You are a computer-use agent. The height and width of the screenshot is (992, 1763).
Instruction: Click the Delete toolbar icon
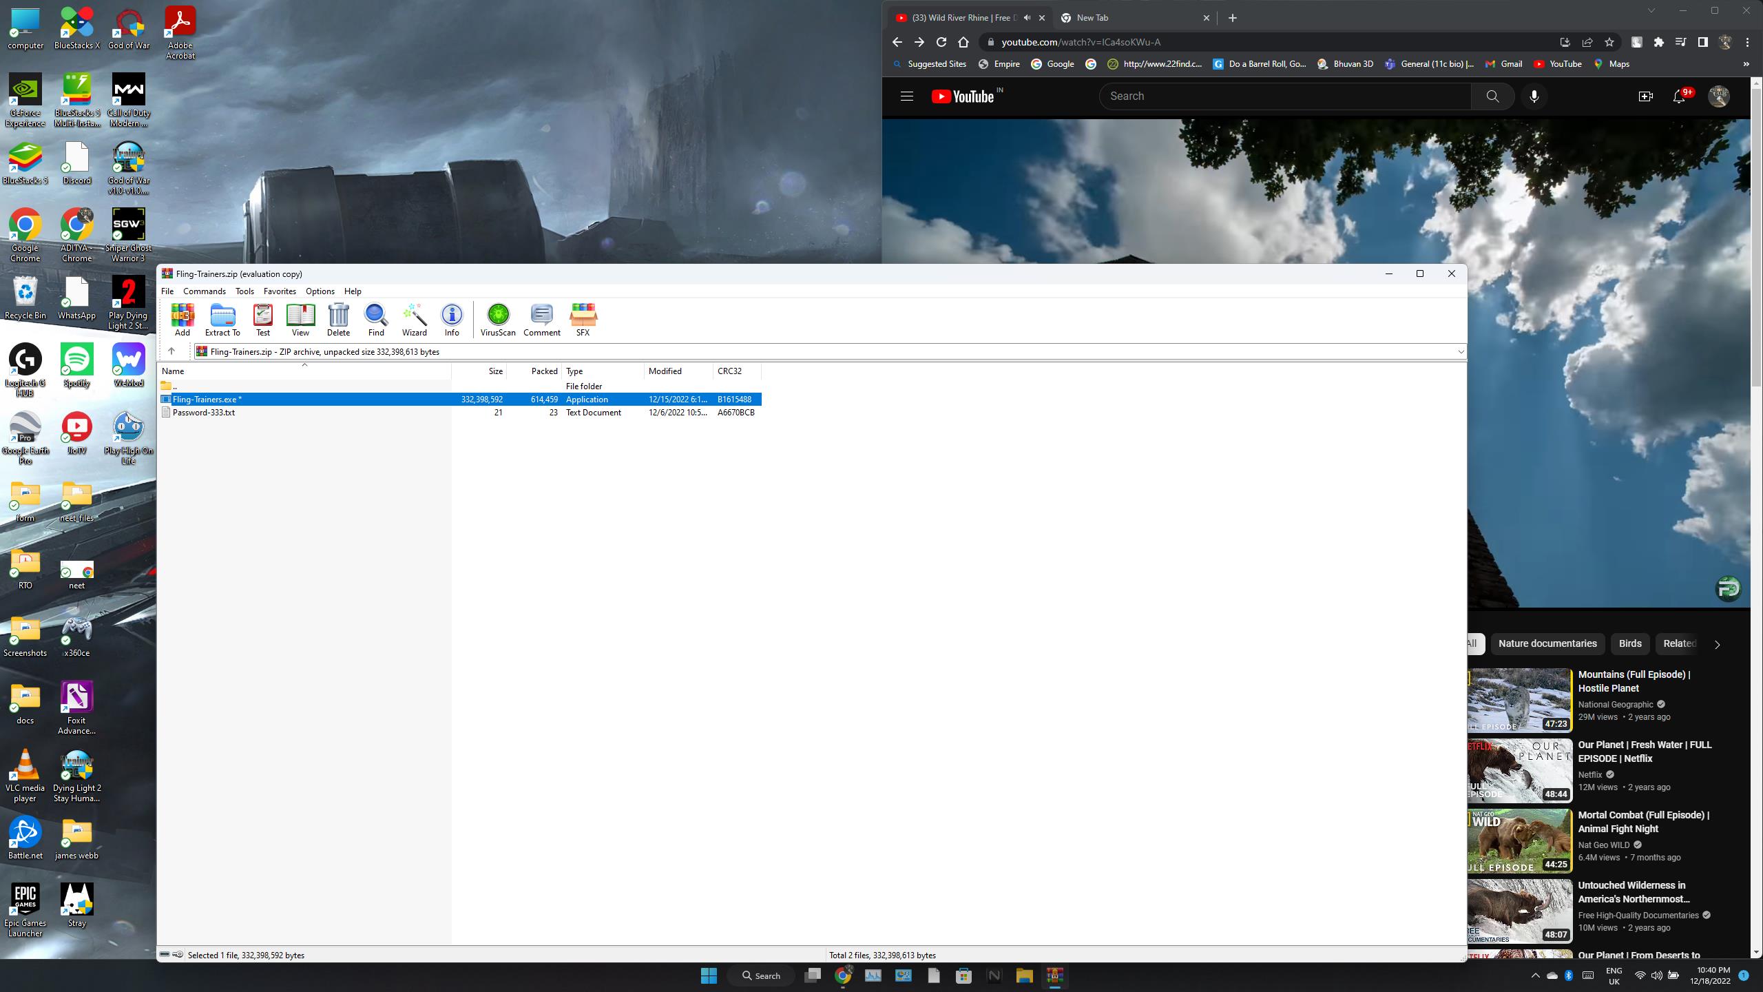coord(338,320)
